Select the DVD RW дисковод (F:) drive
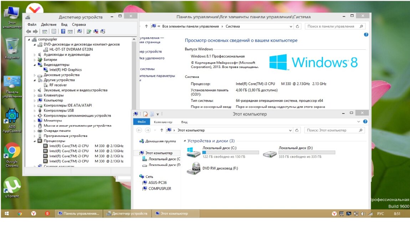Image resolution: width=410 pixels, height=230 pixels. (220, 168)
